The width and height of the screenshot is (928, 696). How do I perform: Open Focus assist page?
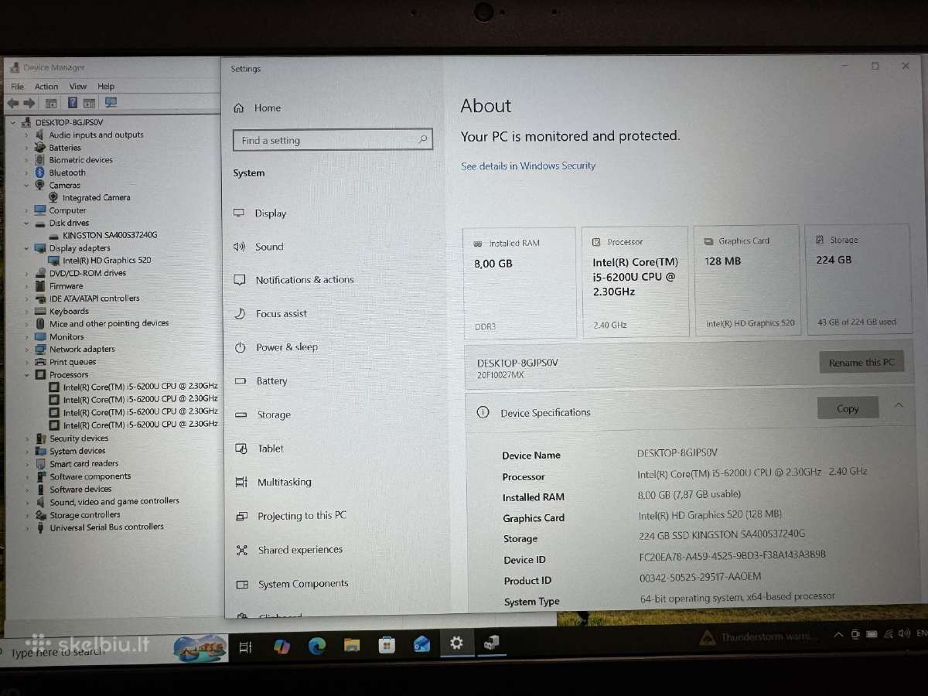[281, 314]
